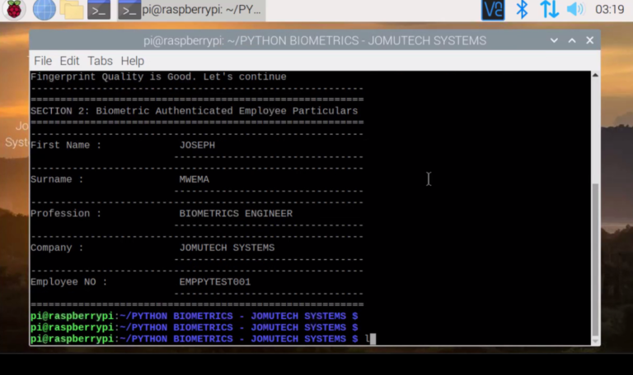Viewport: 633px width, 375px height.
Task: Open the Bluetooth tray menu
Action: pos(522,10)
